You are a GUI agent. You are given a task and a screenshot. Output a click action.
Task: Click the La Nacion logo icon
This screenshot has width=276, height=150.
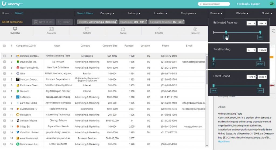tap(18, 97)
